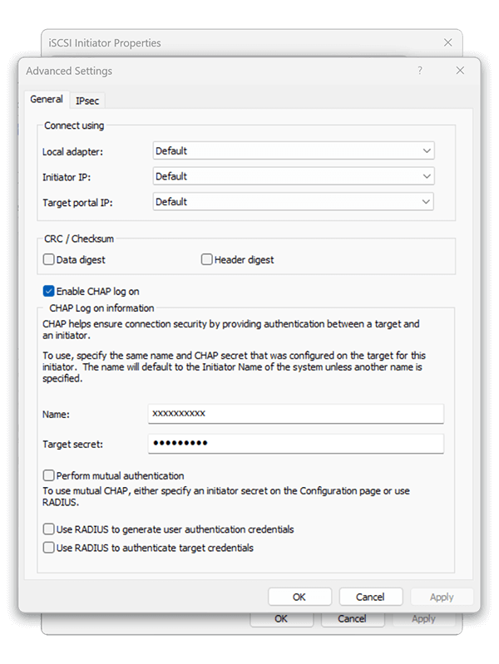Click the Target secret password field

pos(296,444)
